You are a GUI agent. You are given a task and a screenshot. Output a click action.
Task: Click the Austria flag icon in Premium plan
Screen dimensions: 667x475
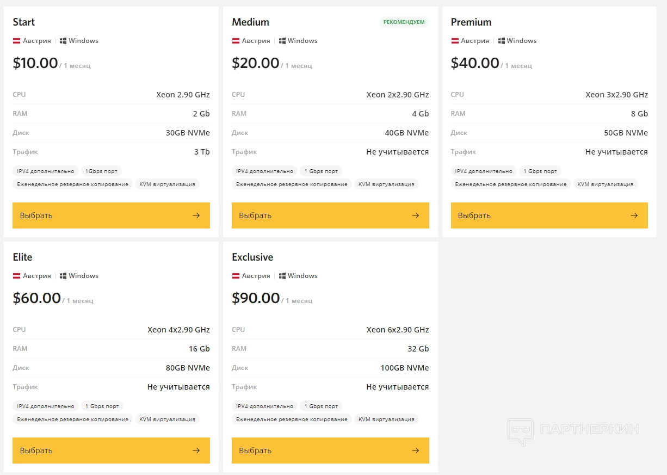(x=455, y=41)
